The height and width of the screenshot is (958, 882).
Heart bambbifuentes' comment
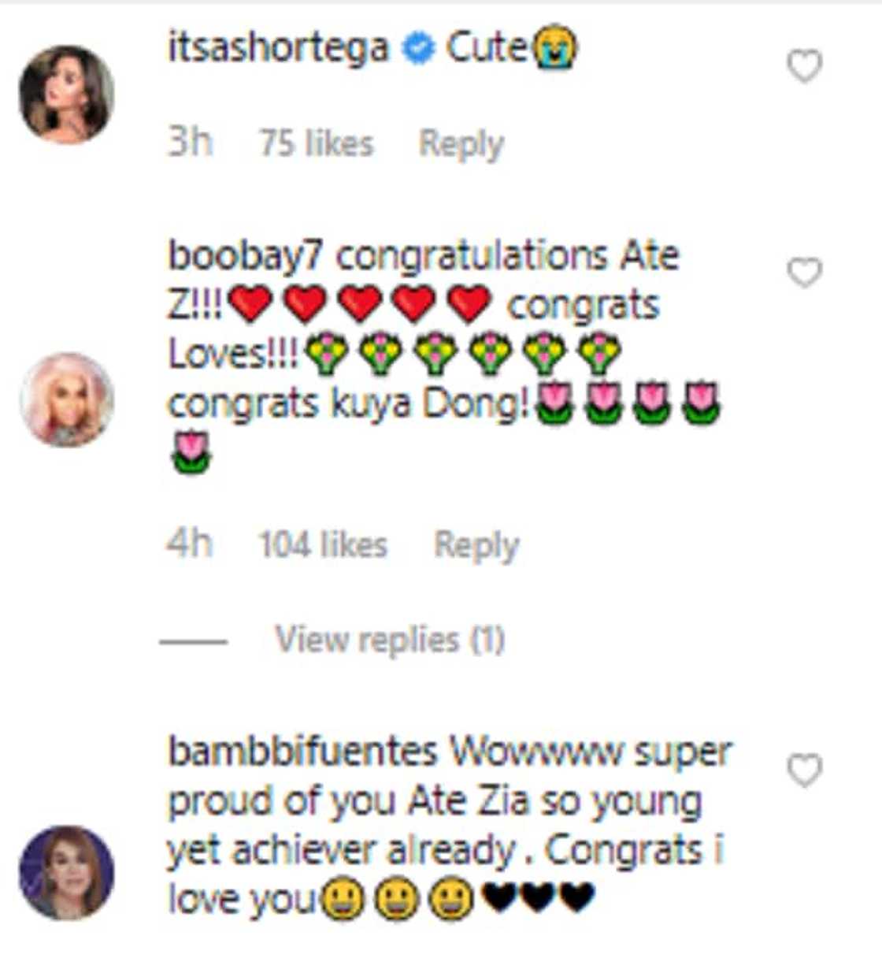804,768
